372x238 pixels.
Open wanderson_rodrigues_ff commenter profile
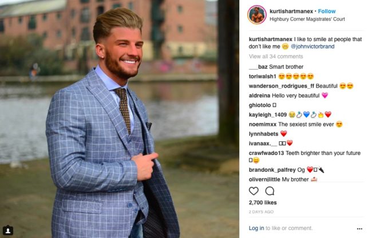point(282,86)
